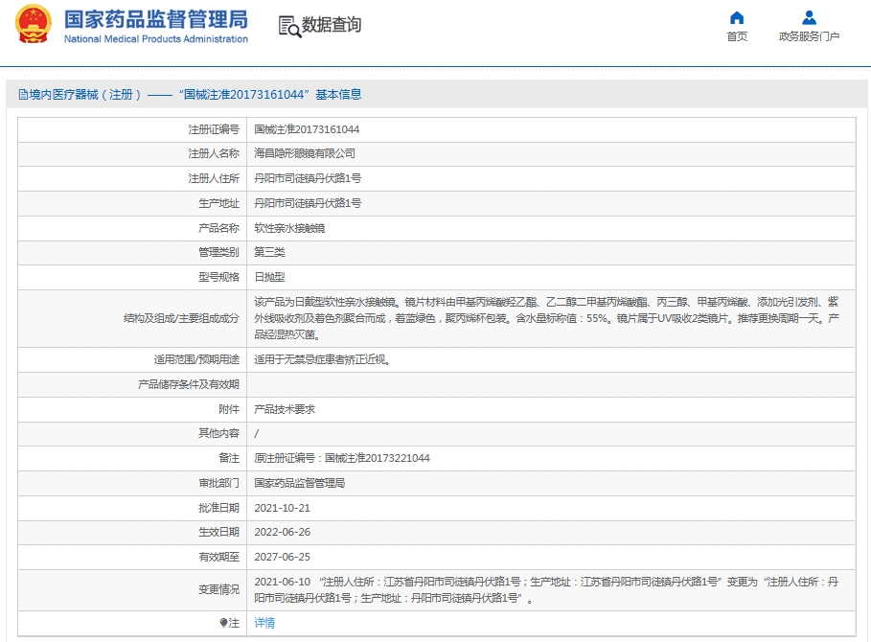Select the text 适用于无禁忌症患者矫正近视

(x=322, y=360)
